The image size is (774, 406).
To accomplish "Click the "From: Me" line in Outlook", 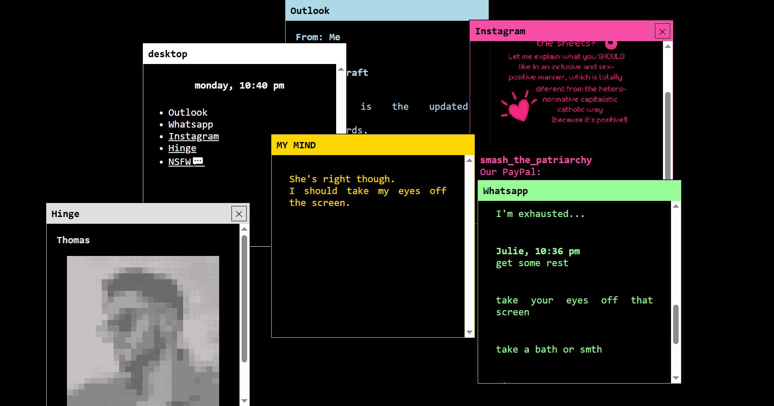I will click(x=318, y=37).
